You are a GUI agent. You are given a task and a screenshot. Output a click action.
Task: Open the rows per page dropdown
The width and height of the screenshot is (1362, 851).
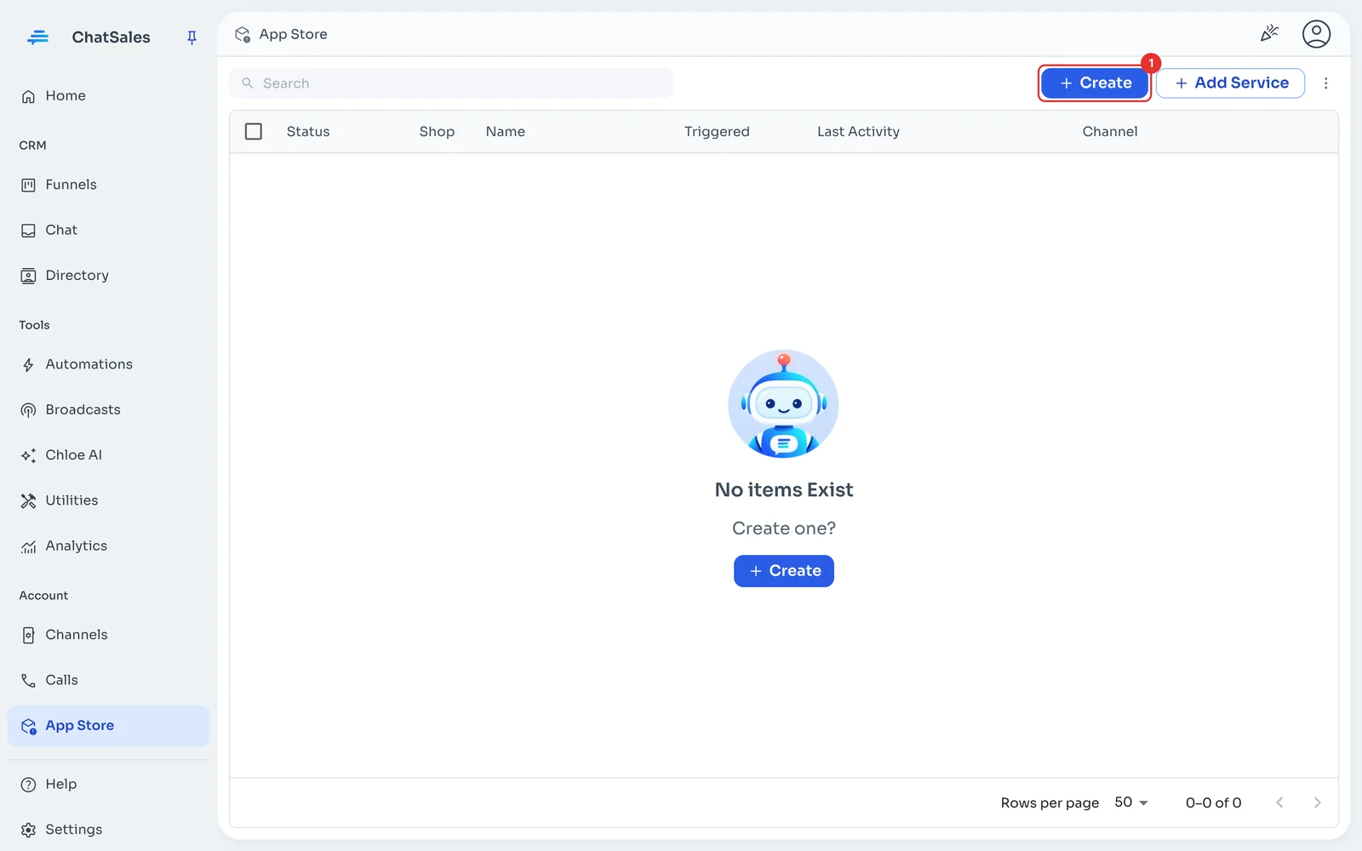[1131, 802]
